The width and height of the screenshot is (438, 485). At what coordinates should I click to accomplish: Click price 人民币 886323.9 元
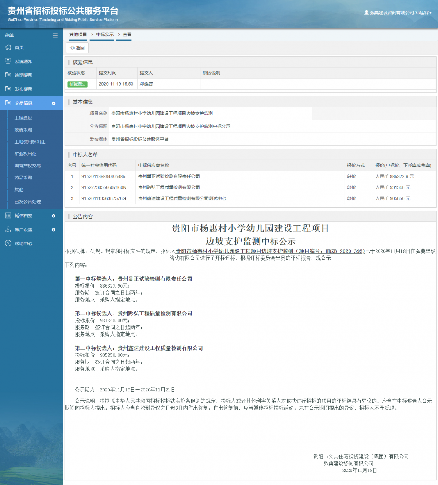click(395, 177)
